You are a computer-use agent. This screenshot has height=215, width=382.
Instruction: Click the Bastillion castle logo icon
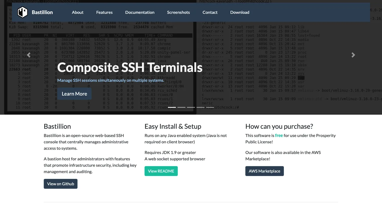(22, 12)
